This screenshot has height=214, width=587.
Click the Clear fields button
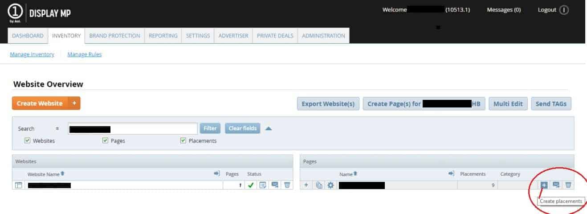[x=243, y=128]
